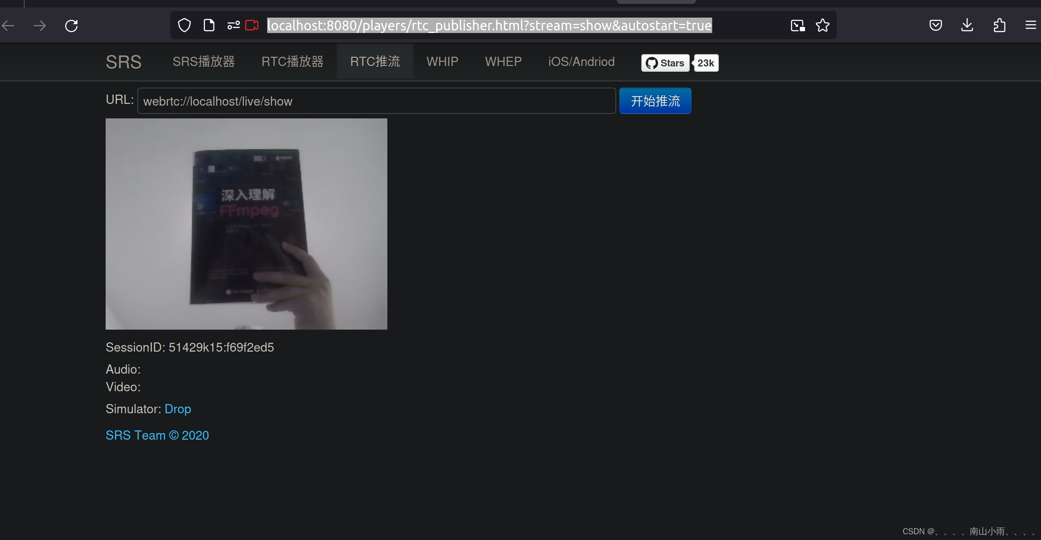This screenshot has height=540, width=1041.
Task: Open picture-in-picture mode icon
Action: point(797,25)
